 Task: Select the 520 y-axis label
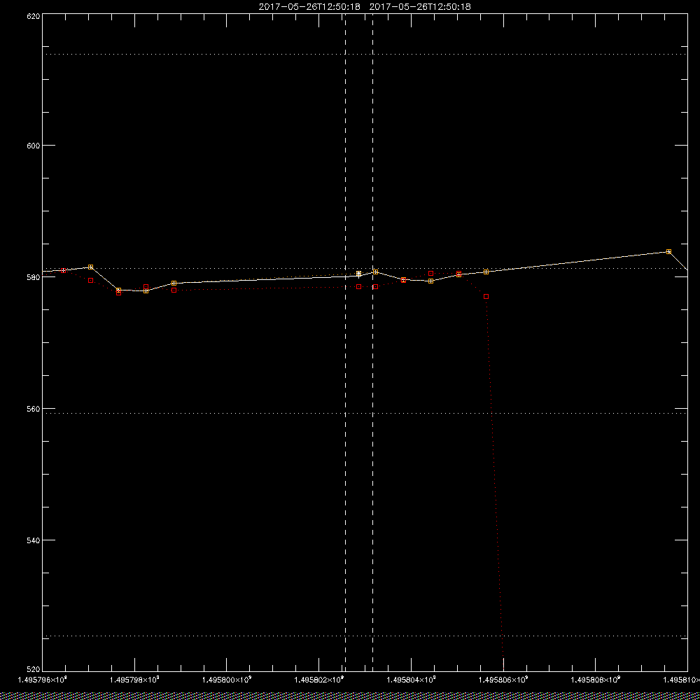[x=34, y=669]
